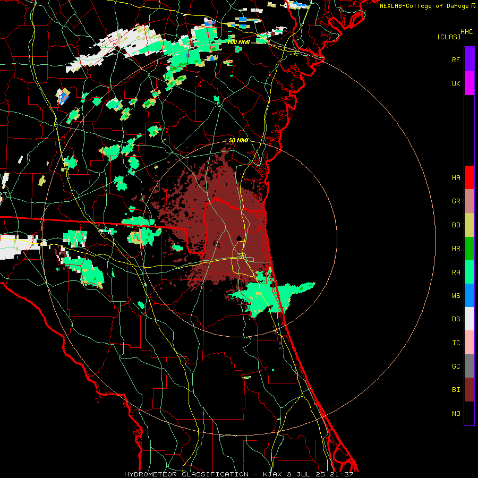Viewport: 478px width, 478px height.
Task: Click the 'BD' legend label
Action: point(456,225)
